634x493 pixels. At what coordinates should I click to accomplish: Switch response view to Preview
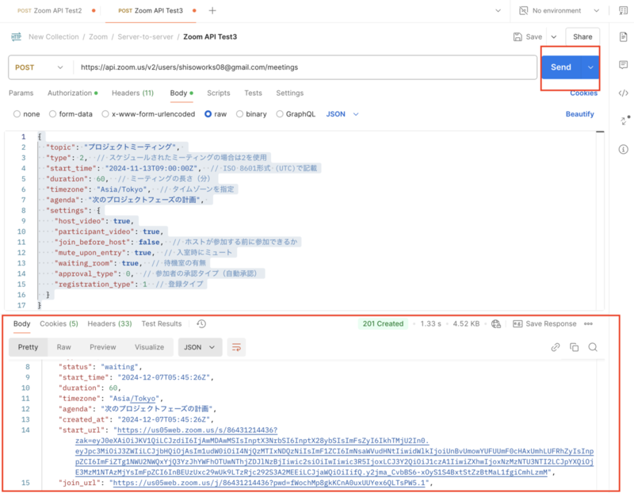click(x=103, y=347)
